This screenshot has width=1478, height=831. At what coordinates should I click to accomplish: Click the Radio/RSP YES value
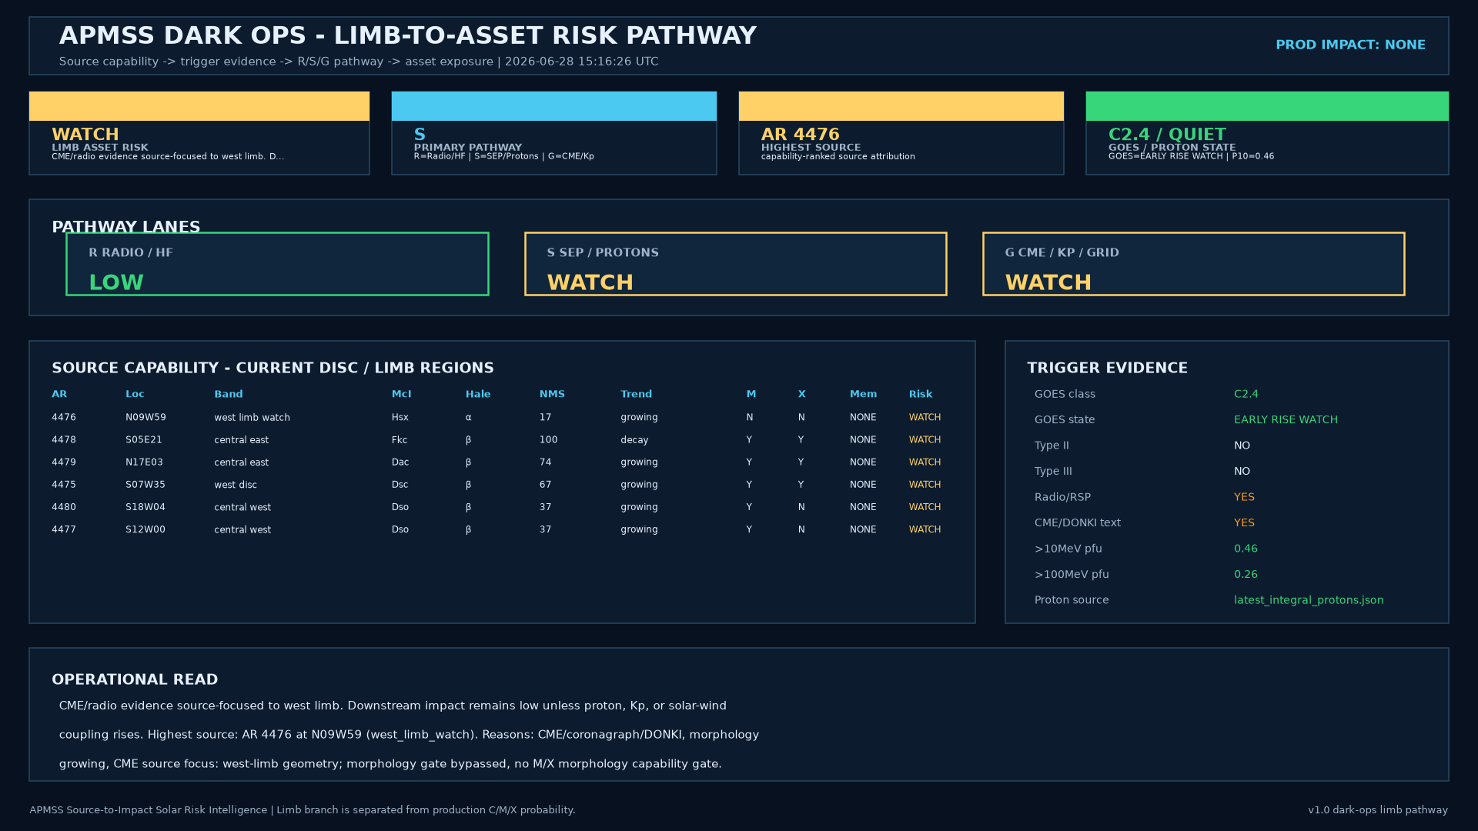[x=1244, y=497]
